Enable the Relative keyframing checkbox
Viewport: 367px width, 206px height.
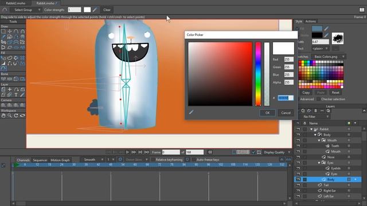tap(153, 160)
